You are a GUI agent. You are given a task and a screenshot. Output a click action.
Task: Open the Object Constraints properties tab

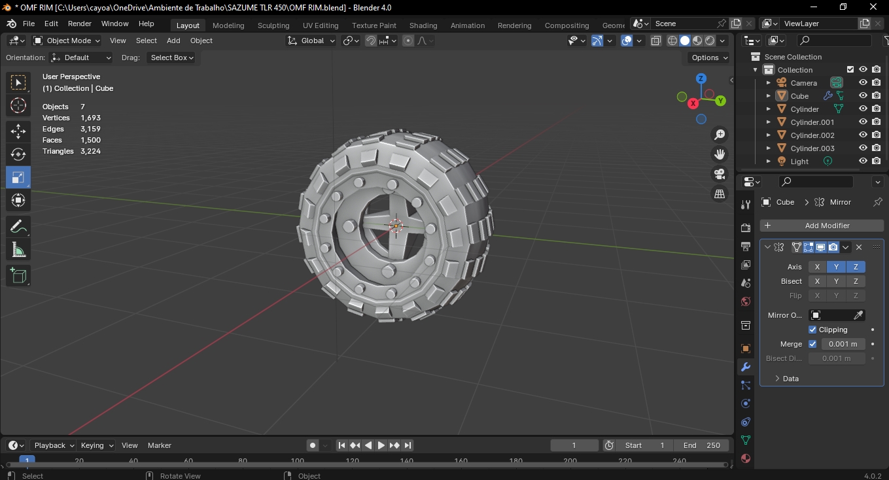(746, 422)
